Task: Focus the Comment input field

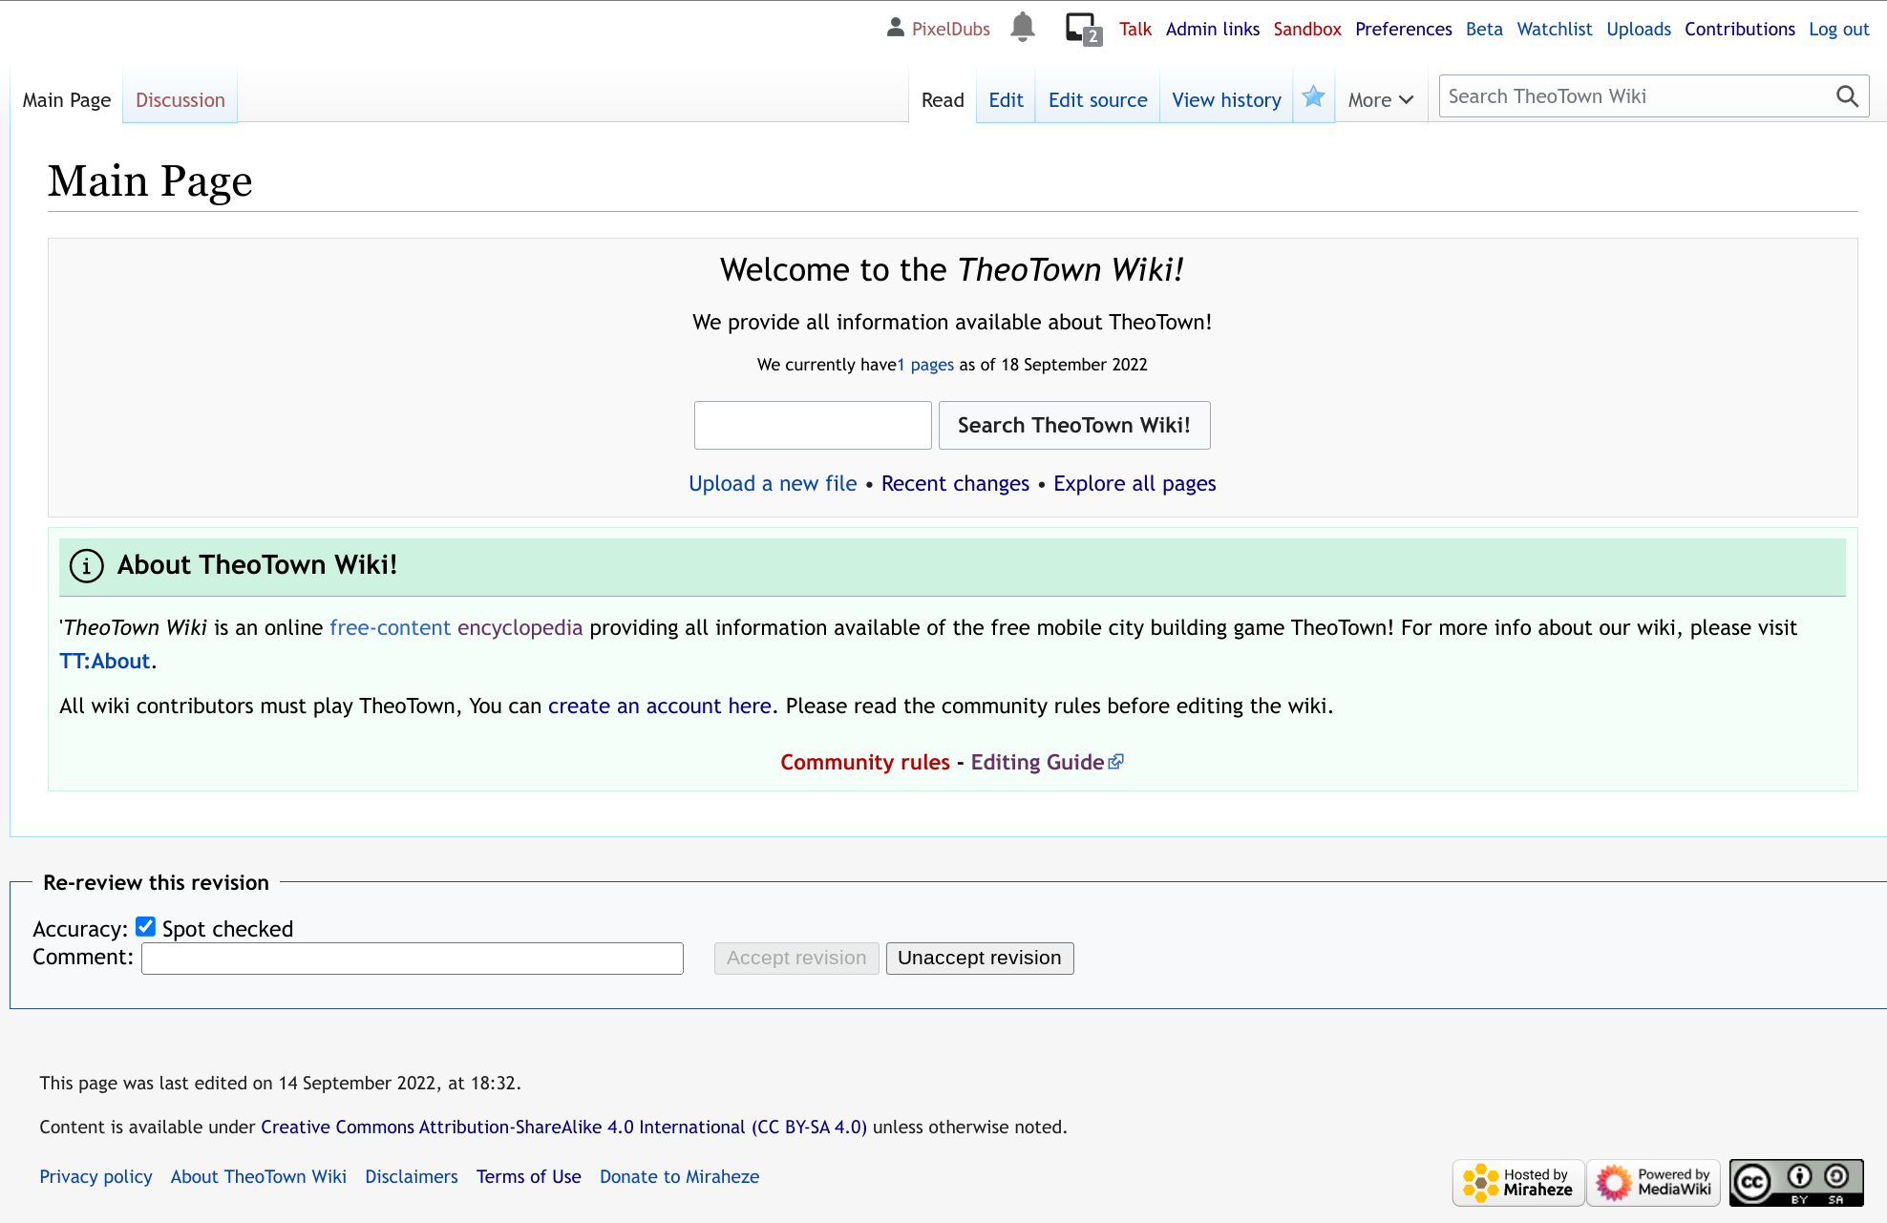Action: coord(413,959)
